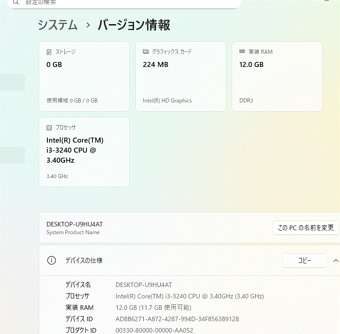
Task: Click the デバイスの仕様 section header text
Action: [84, 261]
